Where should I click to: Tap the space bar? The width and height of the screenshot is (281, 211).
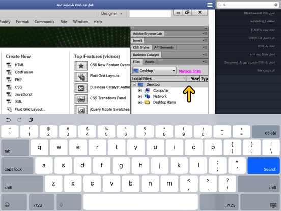click(140, 202)
